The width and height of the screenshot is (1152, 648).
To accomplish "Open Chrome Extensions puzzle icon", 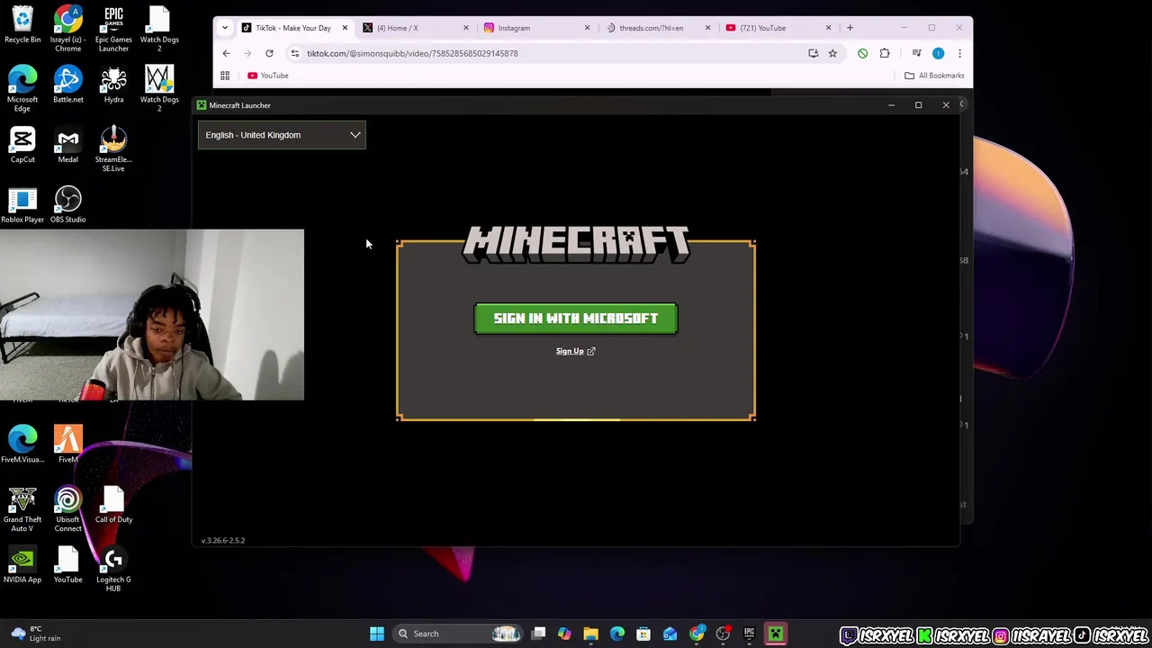I will [885, 53].
